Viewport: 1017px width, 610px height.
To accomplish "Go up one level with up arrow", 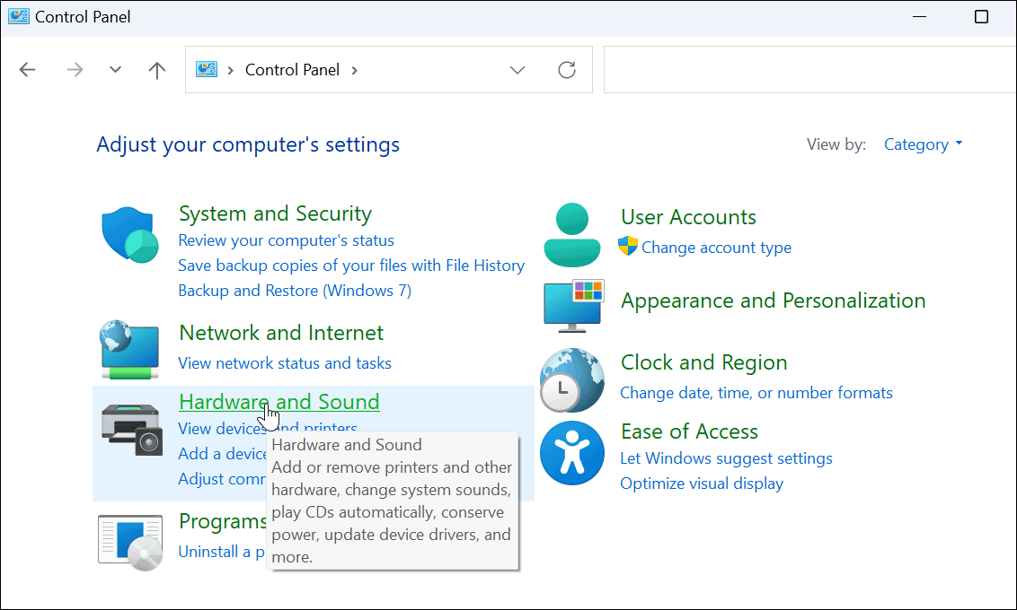I will (157, 70).
